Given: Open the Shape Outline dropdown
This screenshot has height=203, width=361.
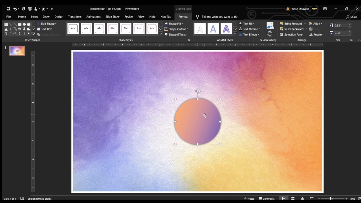Looking at the screenshot, I should click(176, 29).
